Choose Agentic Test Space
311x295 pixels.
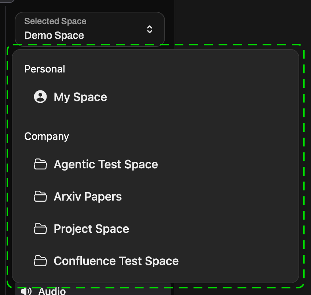[155, 164]
